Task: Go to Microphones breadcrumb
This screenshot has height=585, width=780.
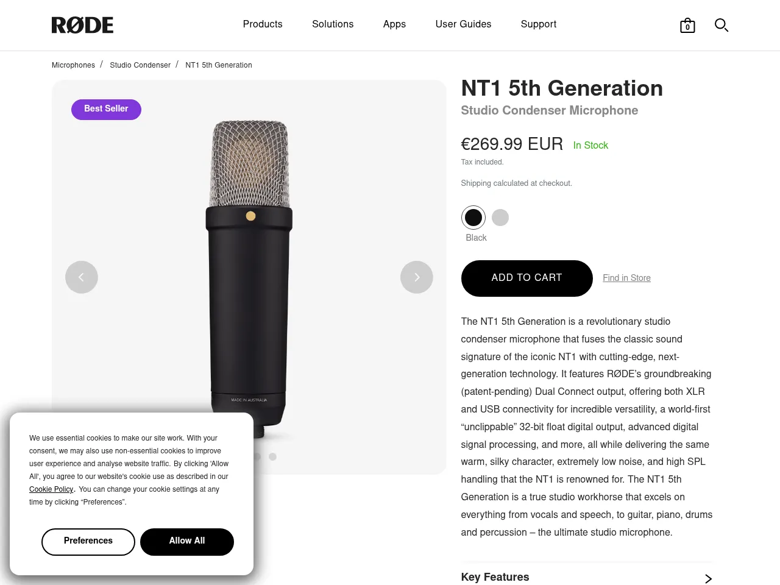Action: point(73,65)
